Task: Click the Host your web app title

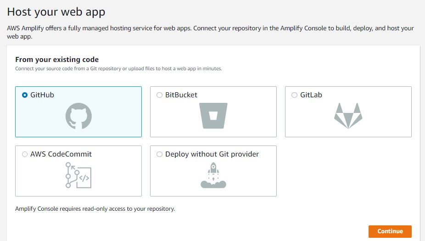Action: tap(56, 12)
